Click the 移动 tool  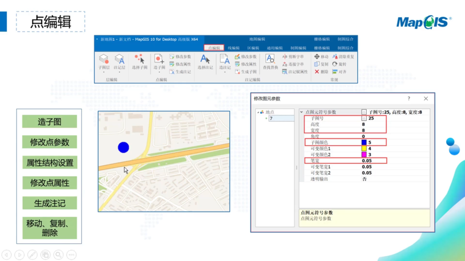click(321, 56)
